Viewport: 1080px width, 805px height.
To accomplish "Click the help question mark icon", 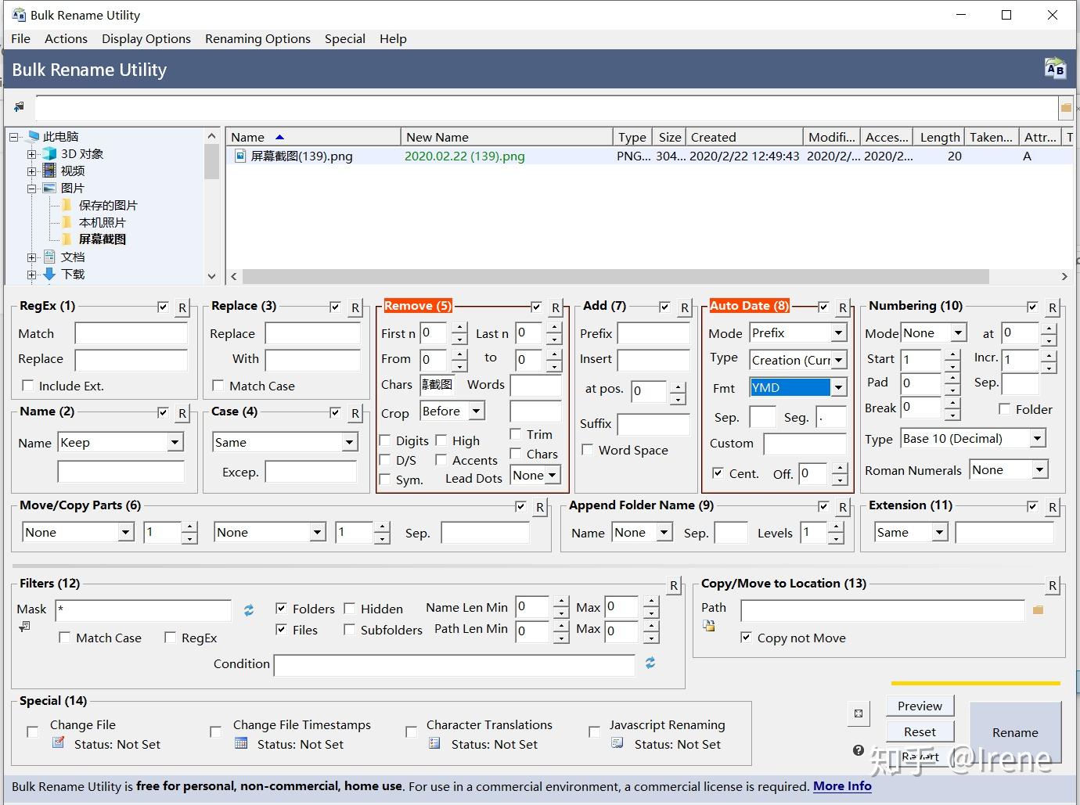I will (859, 750).
